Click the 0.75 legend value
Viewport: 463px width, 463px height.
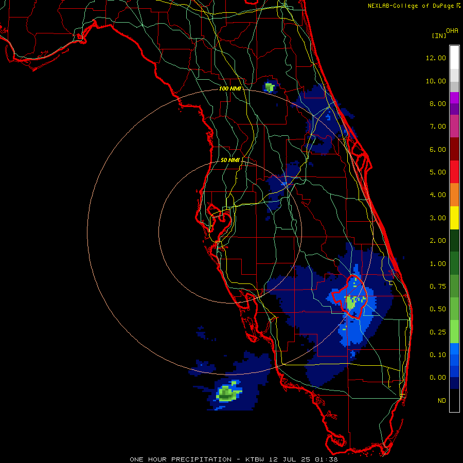click(438, 287)
